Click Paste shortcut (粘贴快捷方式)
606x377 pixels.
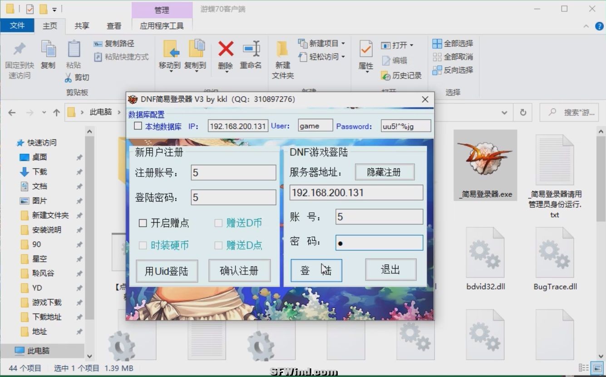coord(121,57)
